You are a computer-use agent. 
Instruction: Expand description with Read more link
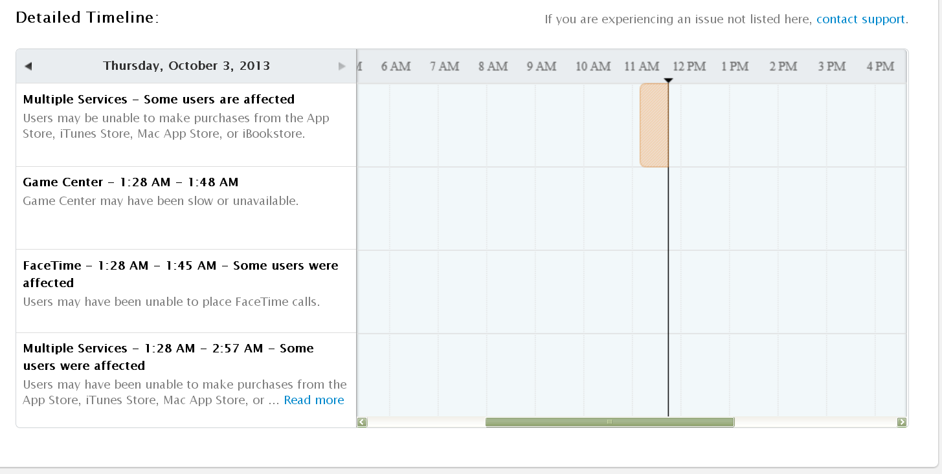[x=314, y=400]
